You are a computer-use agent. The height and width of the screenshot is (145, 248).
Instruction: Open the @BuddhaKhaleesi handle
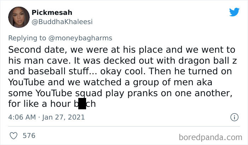(x=62, y=22)
